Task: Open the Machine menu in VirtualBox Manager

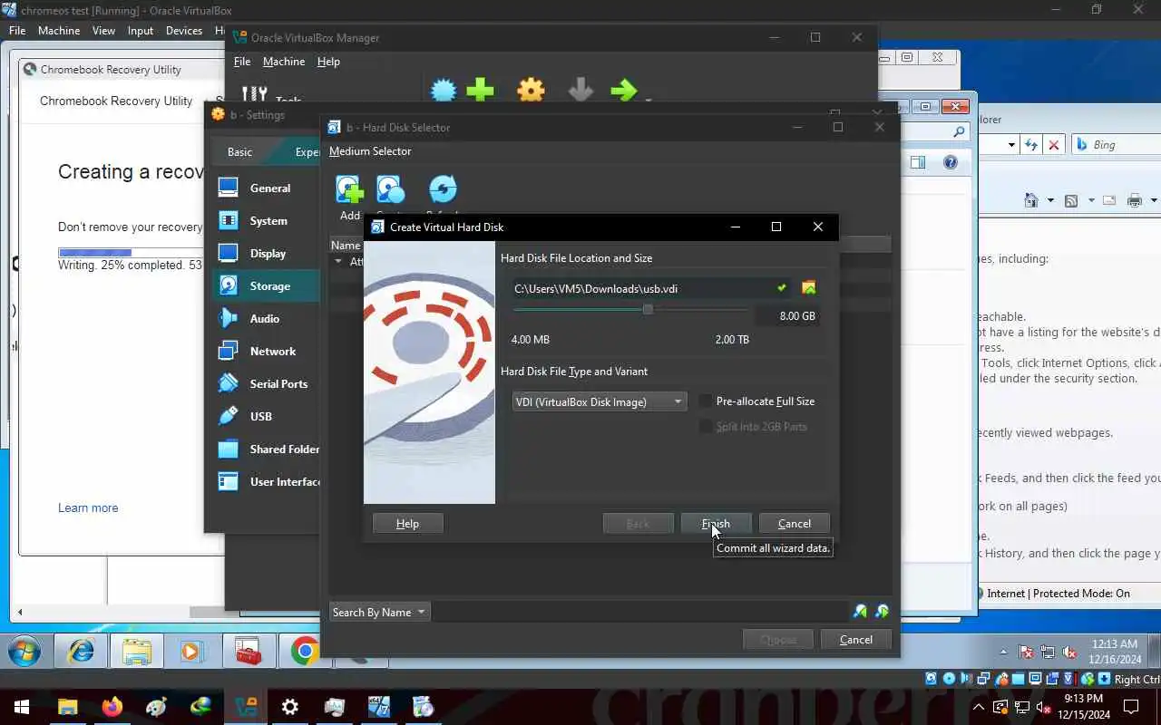Action: 284,62
